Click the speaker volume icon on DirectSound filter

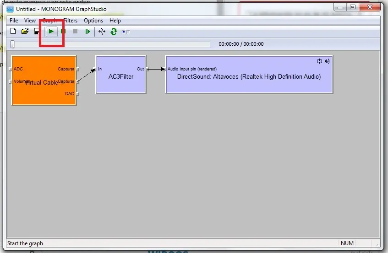pos(327,61)
